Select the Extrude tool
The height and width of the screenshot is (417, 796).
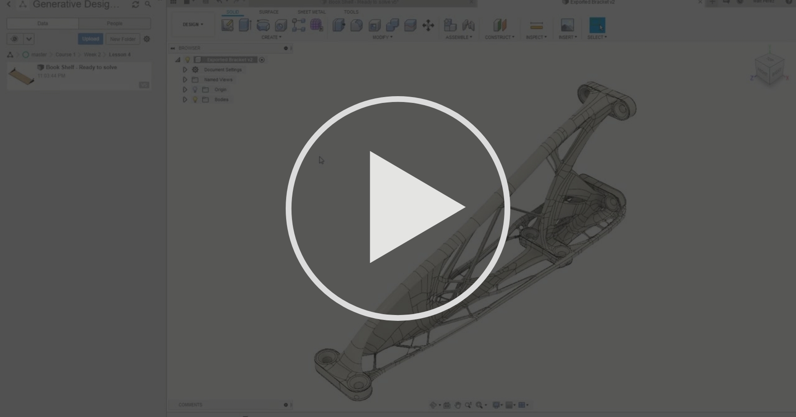245,25
